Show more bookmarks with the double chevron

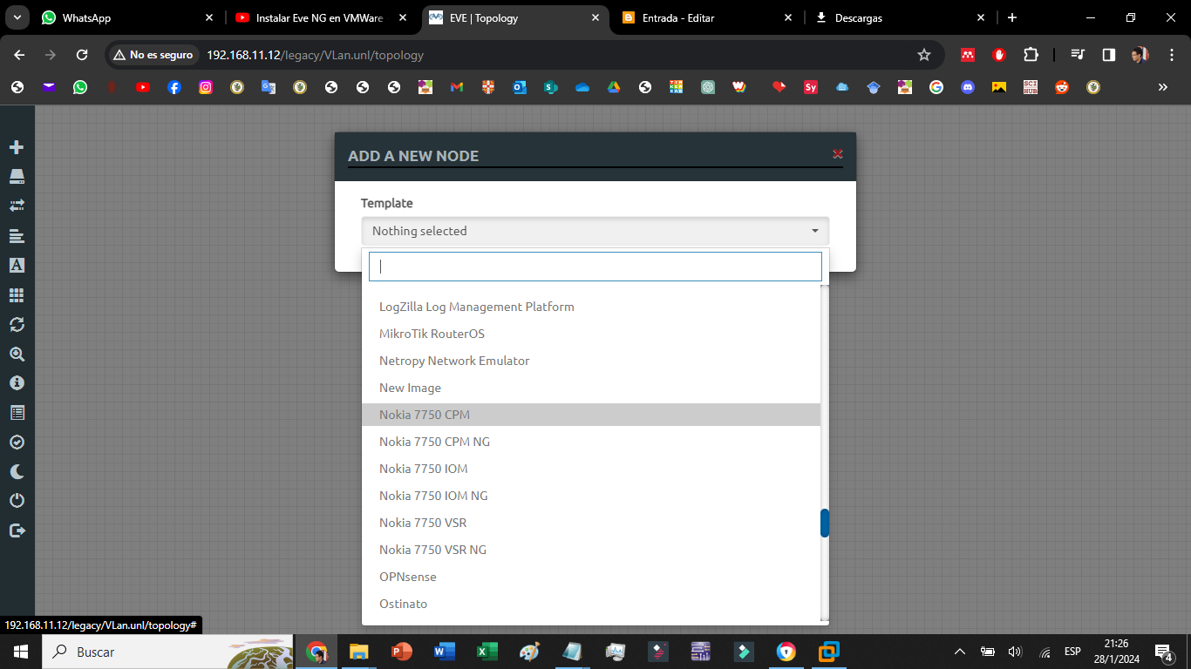click(1162, 87)
